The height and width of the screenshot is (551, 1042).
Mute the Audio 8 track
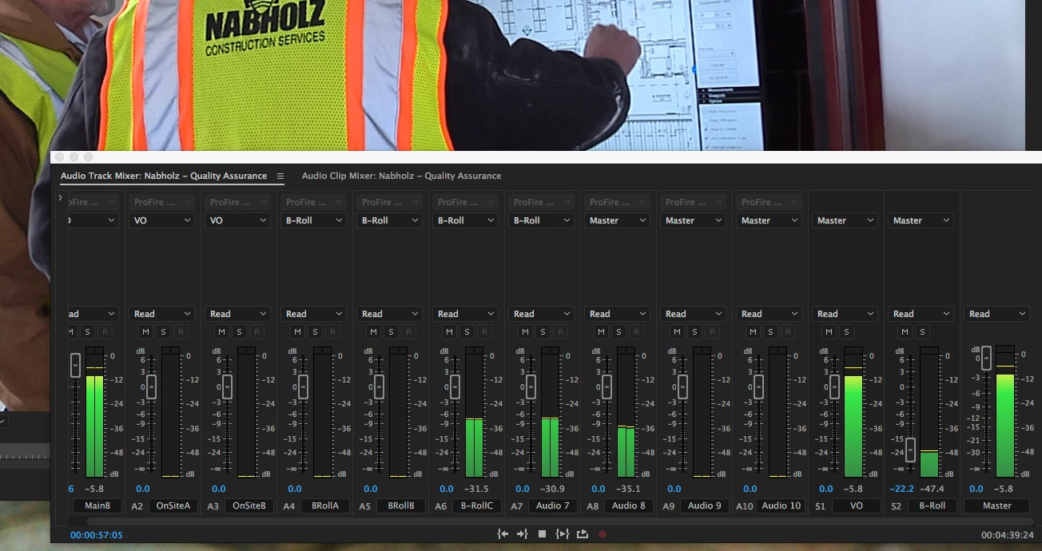click(x=601, y=332)
